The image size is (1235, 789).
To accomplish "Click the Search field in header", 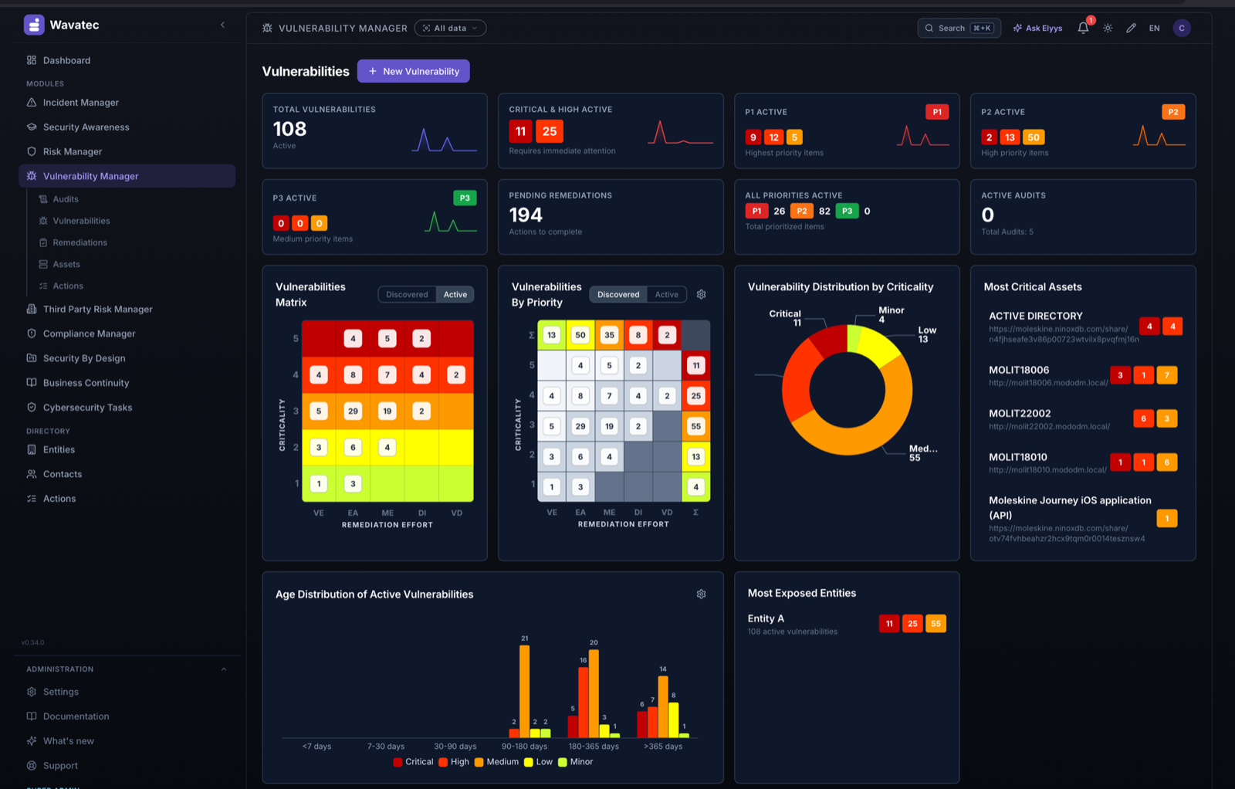I will pyautogui.click(x=959, y=28).
